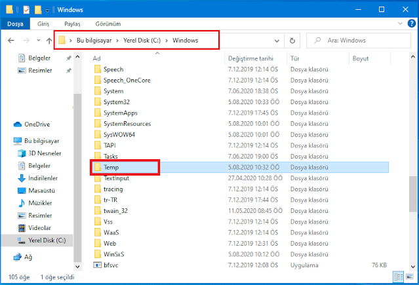Go up one folder level
419x285 pixels.
click(49, 41)
